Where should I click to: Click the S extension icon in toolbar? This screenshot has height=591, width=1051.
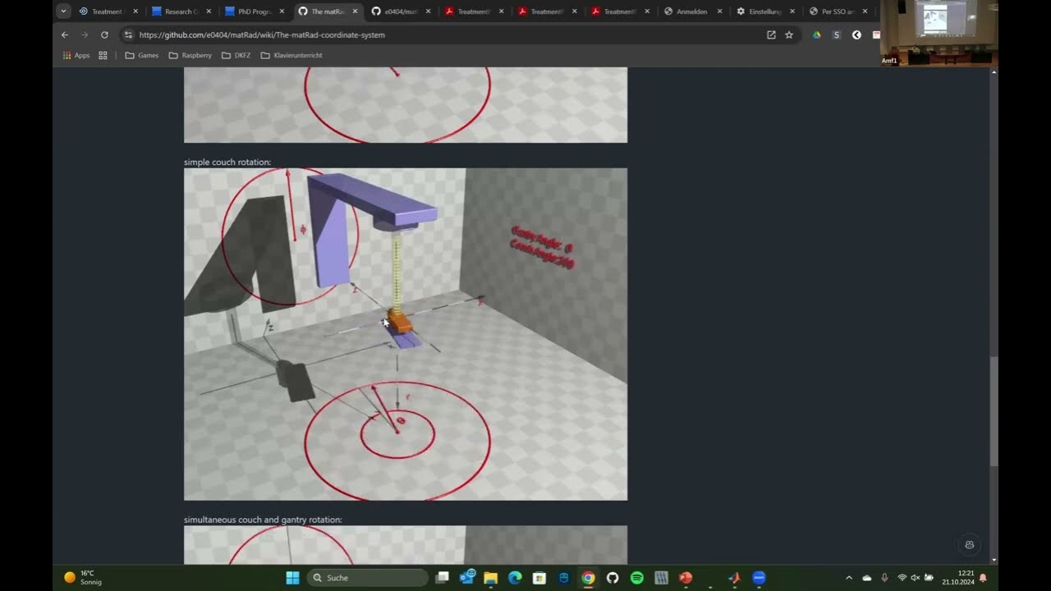837,35
